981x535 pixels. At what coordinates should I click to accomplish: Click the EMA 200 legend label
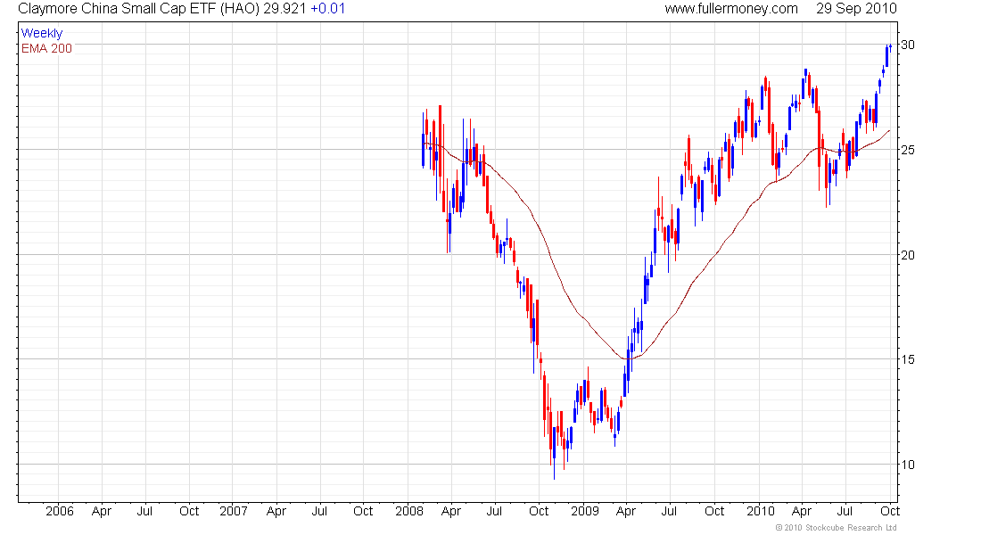click(x=46, y=49)
